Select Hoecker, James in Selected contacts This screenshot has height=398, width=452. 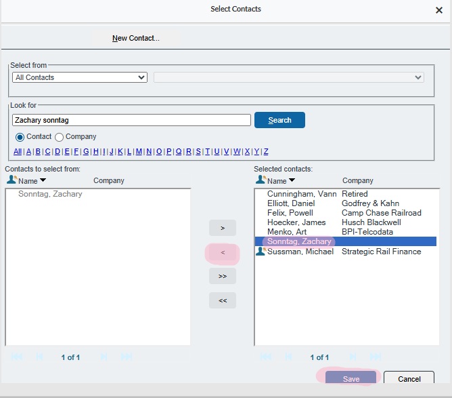(x=296, y=222)
